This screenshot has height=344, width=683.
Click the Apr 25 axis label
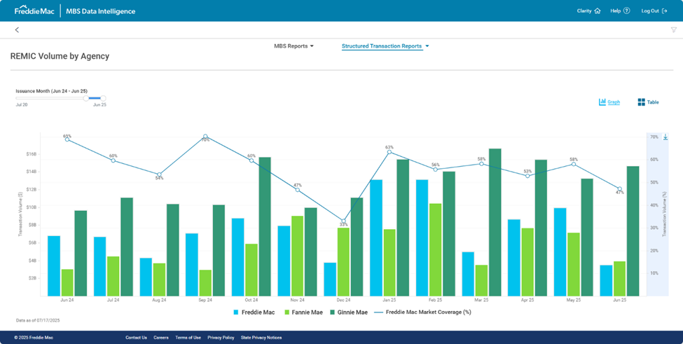527,301
